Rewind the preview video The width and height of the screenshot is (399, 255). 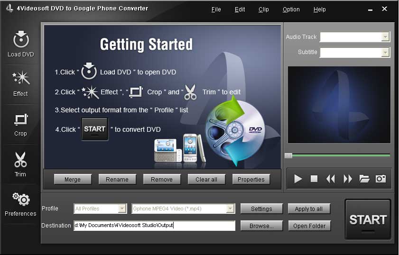(x=331, y=179)
